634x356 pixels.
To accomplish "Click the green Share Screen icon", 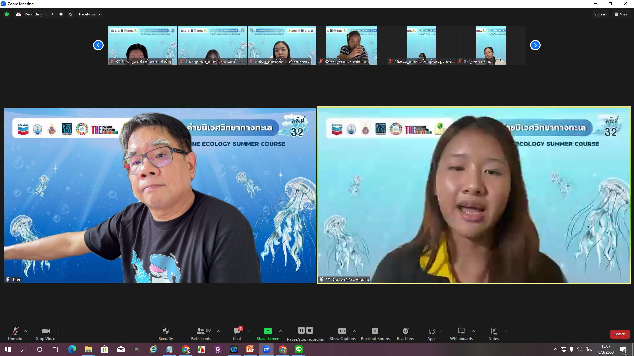I will pos(268,331).
